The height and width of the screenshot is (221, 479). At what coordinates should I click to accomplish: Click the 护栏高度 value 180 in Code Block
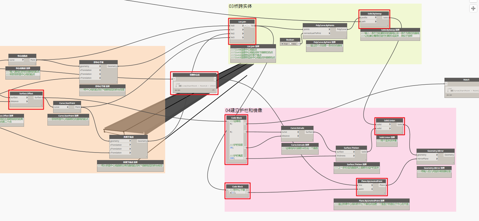pos(232,158)
